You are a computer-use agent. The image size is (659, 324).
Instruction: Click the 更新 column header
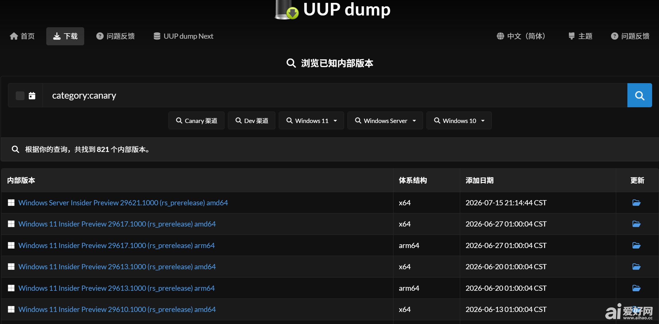click(x=637, y=180)
